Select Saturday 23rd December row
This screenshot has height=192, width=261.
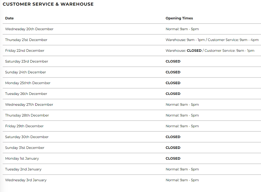pyautogui.click(x=132, y=61)
